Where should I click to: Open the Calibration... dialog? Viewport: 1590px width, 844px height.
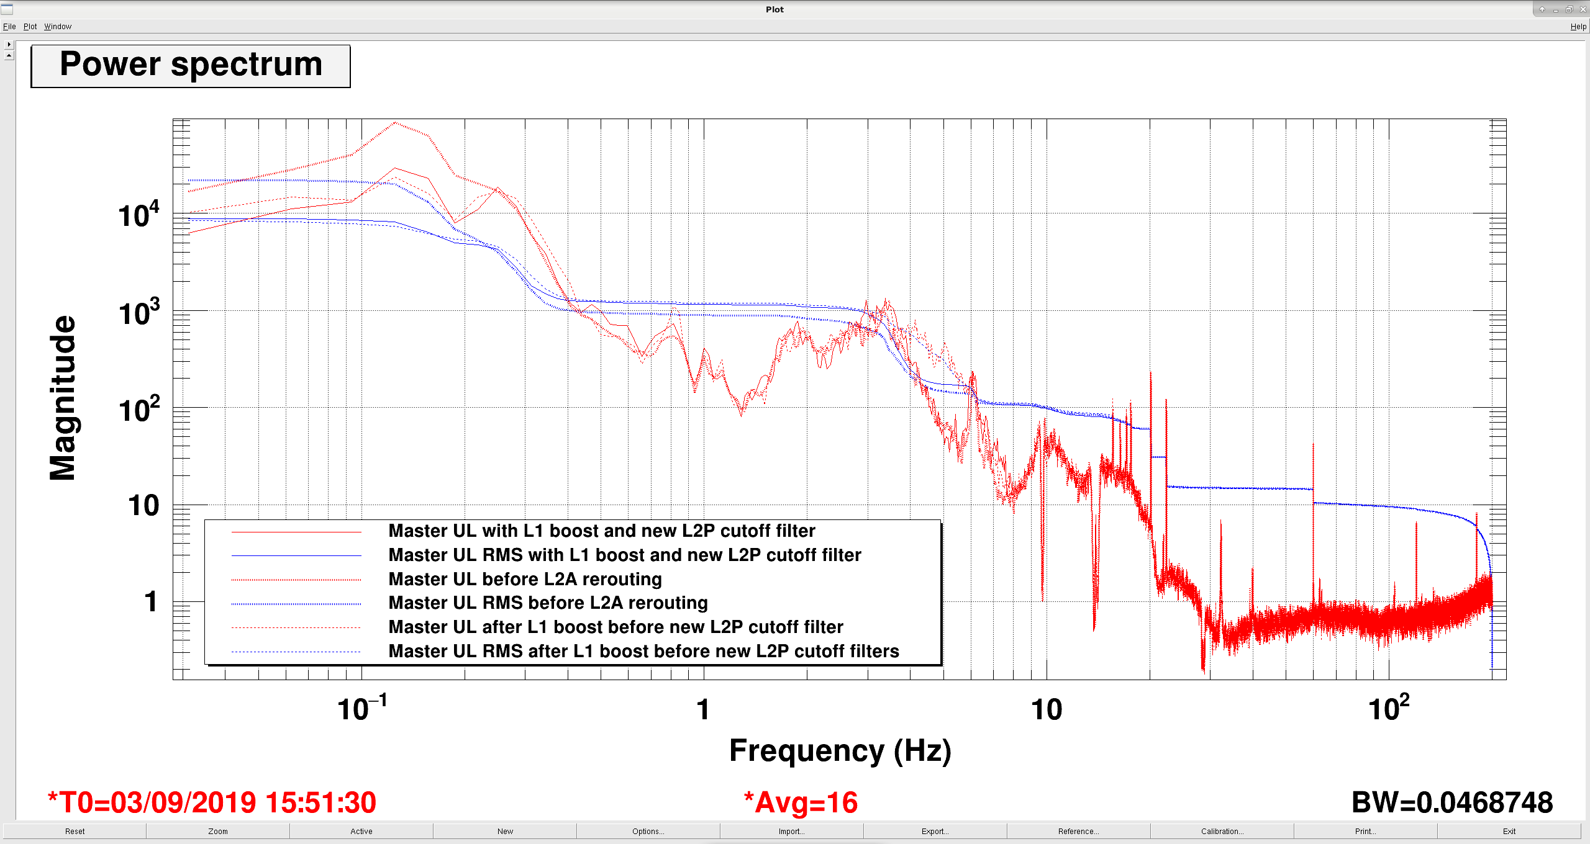click(1222, 831)
